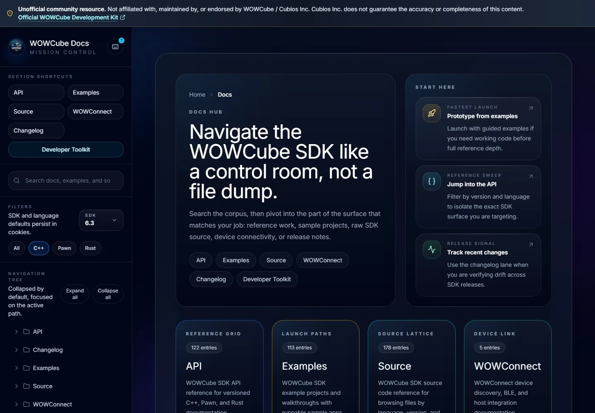This screenshot has height=413, width=595.
Task: Open the Changelog section shortcut in sidebar
Action: point(36,131)
